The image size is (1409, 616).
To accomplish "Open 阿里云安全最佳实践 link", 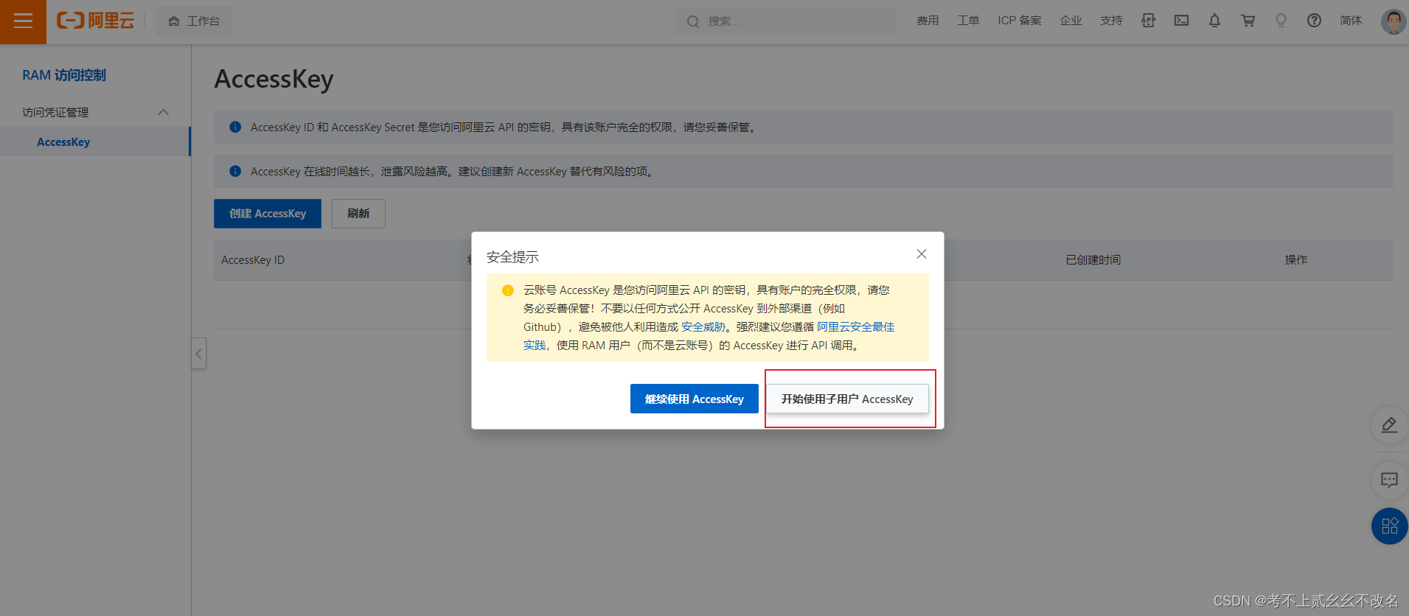I will [855, 327].
